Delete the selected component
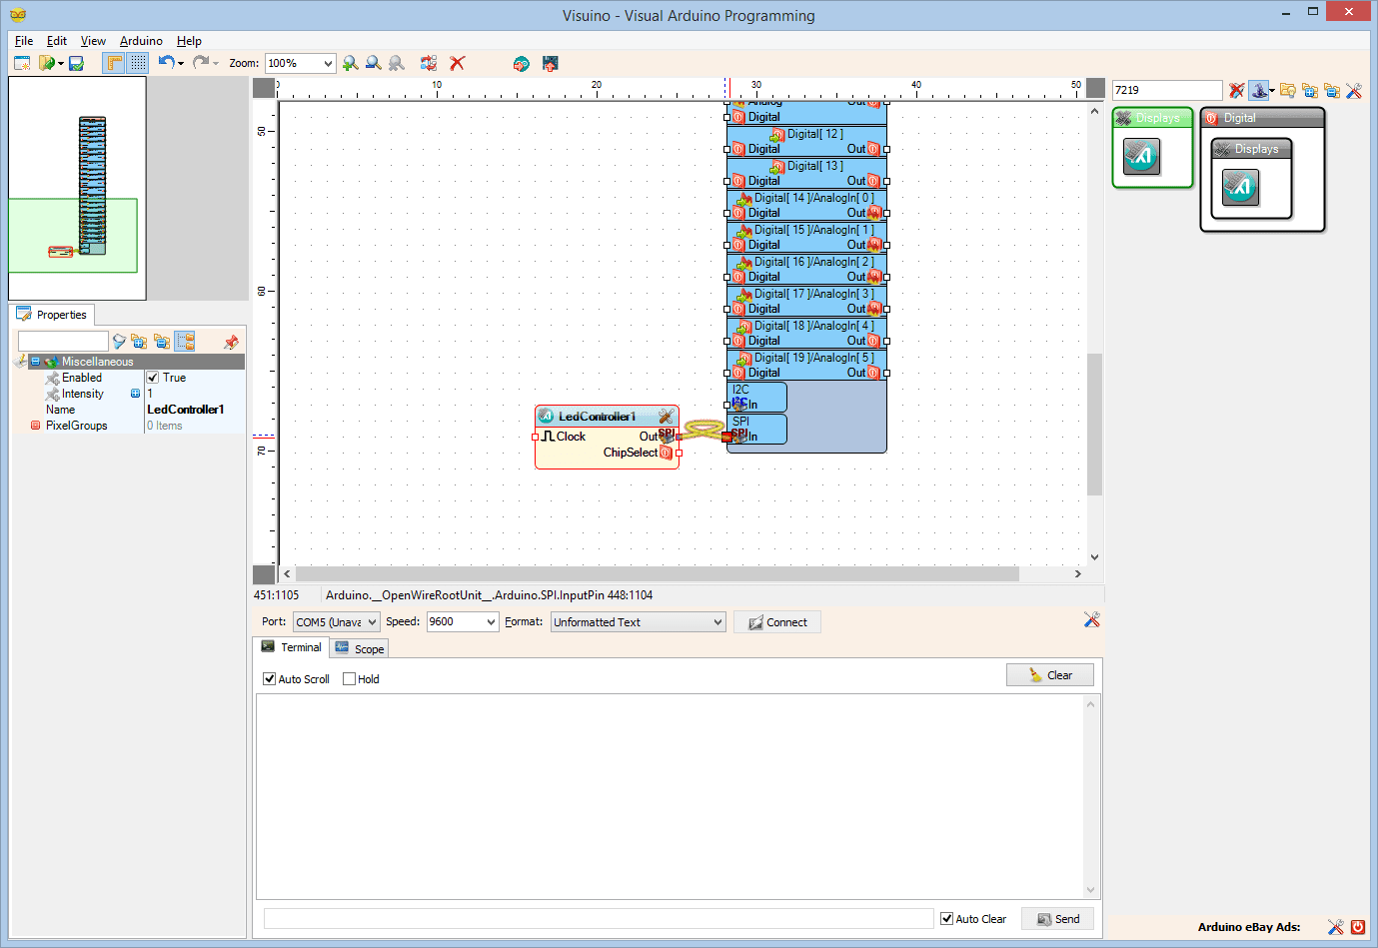The height and width of the screenshot is (948, 1378). coord(457,63)
